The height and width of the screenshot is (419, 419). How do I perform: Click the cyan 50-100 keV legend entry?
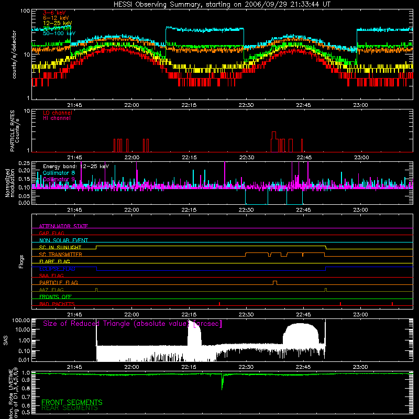[x=59, y=34]
